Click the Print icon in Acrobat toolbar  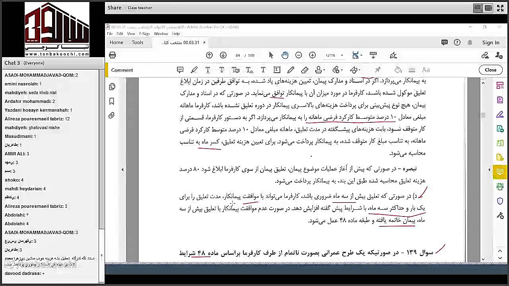[113, 55]
